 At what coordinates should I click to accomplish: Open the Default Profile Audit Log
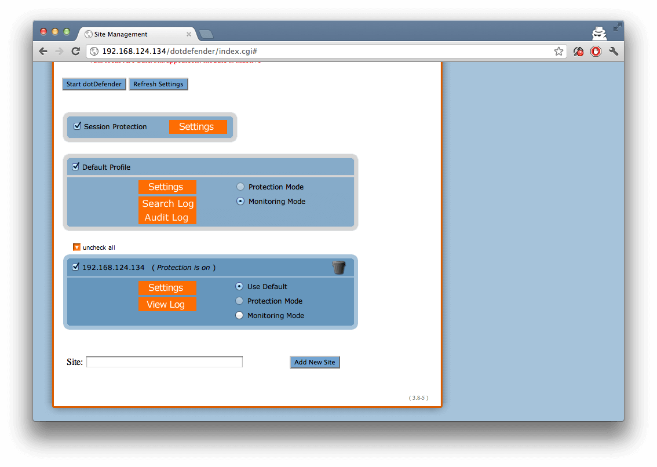(167, 218)
